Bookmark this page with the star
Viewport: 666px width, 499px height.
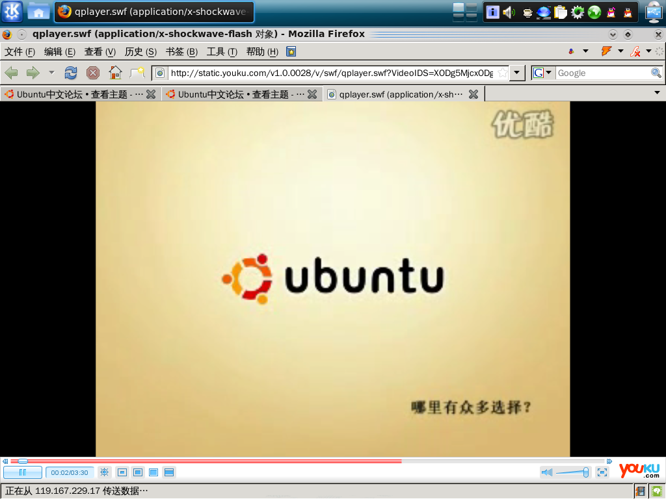[503, 73]
